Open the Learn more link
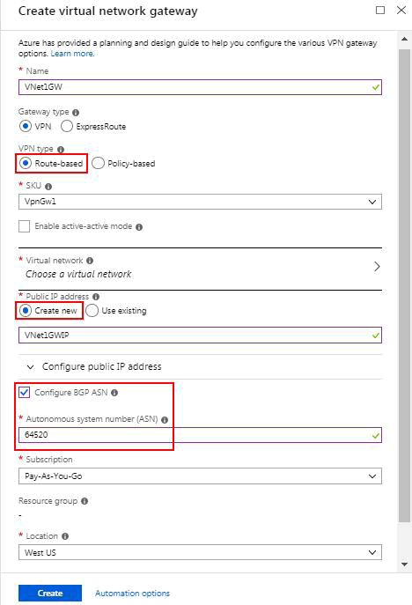The height and width of the screenshot is (605, 412). click(x=72, y=54)
